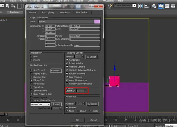Toggle Ignore Extents checkbox
The width and height of the screenshot is (177, 127).
point(31,90)
